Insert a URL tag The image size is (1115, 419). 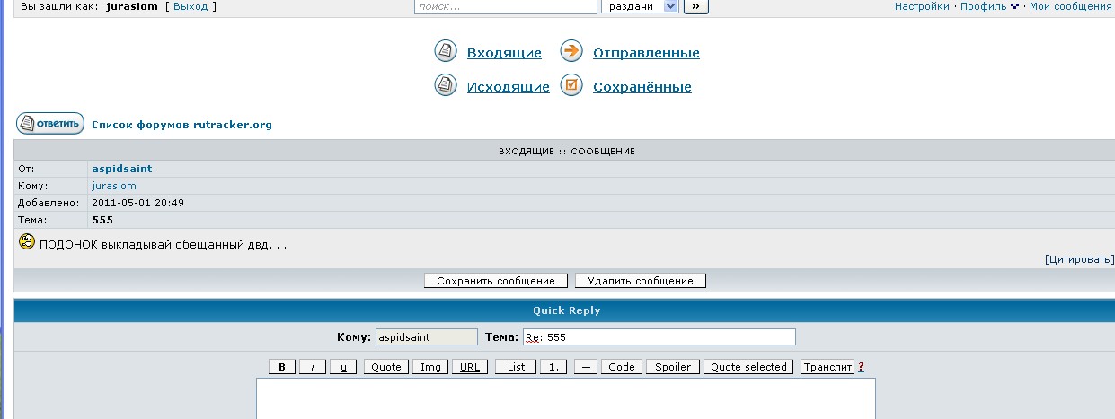pos(469,367)
